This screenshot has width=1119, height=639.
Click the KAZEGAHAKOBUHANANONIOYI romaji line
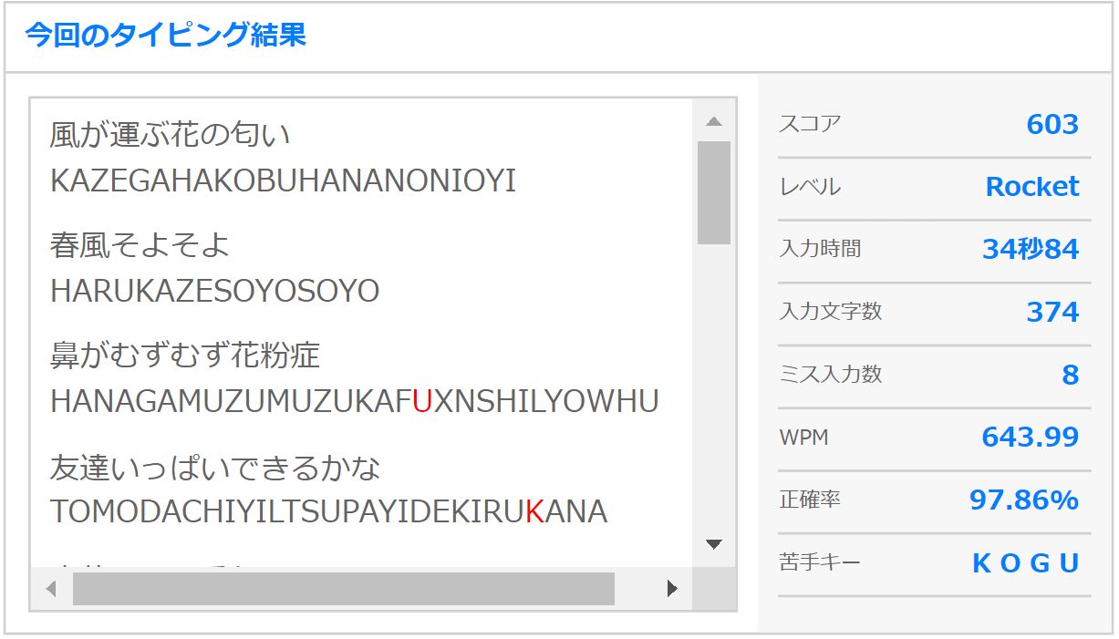click(283, 181)
